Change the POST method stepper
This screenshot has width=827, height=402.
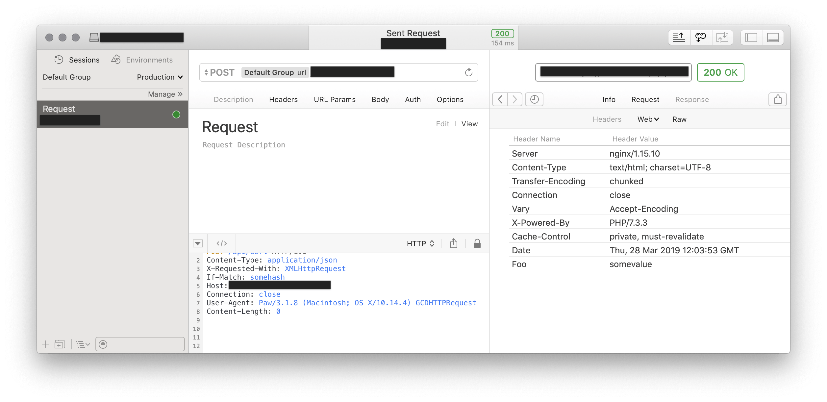(x=206, y=72)
